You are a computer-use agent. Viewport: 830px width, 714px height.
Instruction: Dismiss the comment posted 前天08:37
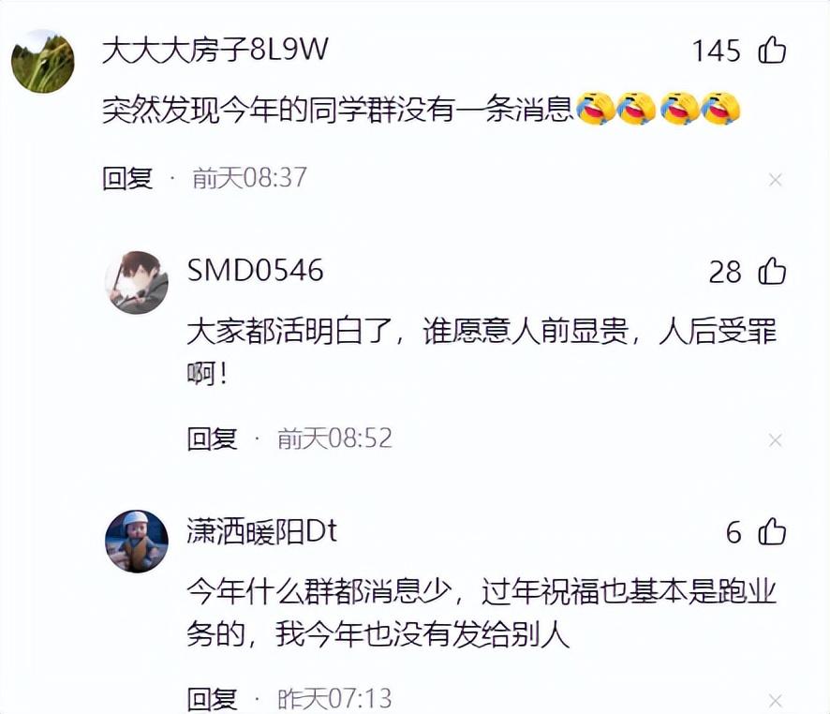coord(776,180)
